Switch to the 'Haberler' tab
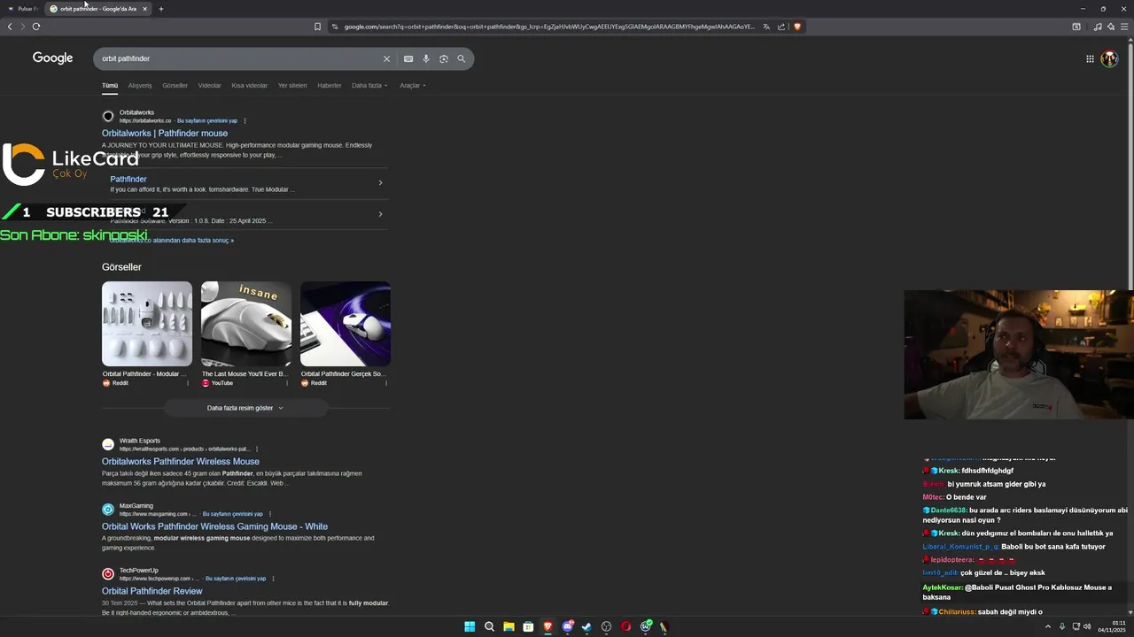Viewport: 1134px width, 637px height. click(x=330, y=86)
